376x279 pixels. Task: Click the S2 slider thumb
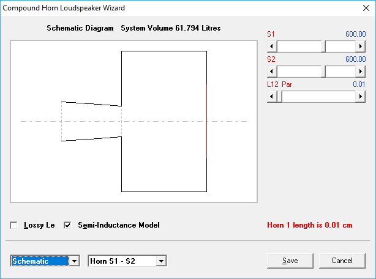coord(323,72)
